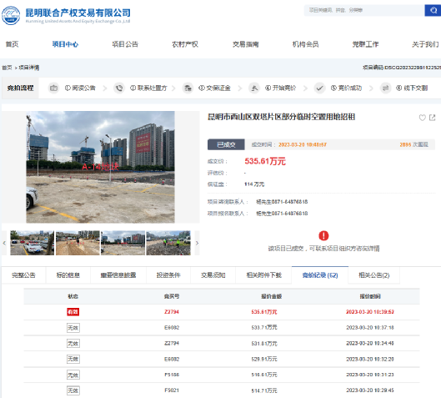This screenshot has height=398, width=441.
Task: Open 机构会员 in the navigation bar
Action: (x=305, y=44)
